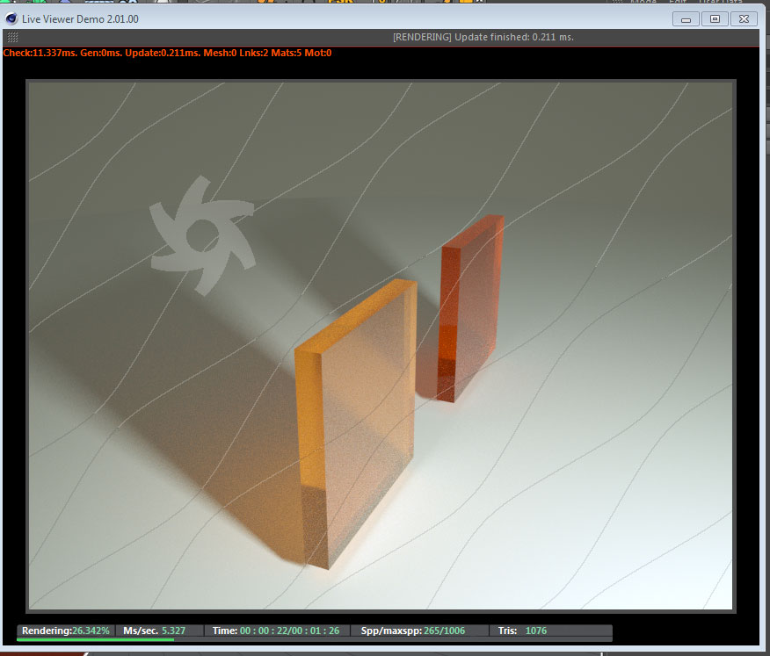Click the Cinema 4D logo in title bar

(x=11, y=18)
